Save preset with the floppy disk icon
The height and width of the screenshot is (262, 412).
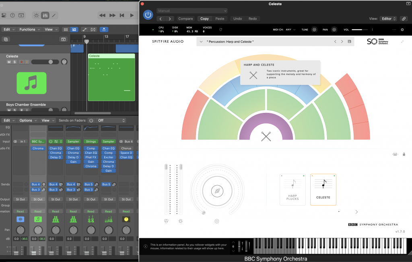[349, 41]
